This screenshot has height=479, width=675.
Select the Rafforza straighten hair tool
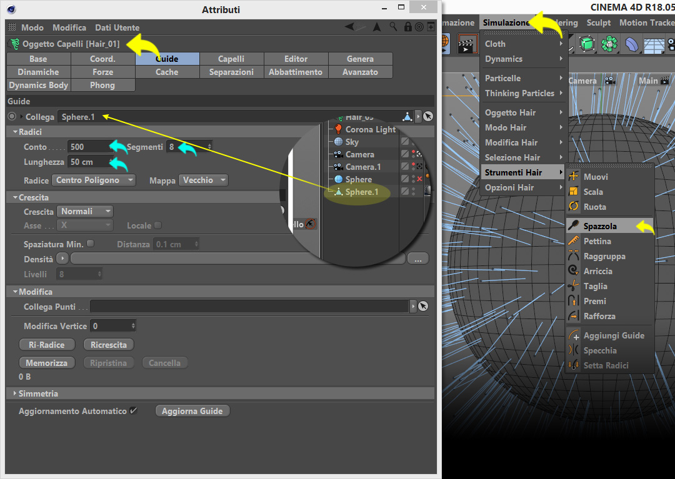609,317
